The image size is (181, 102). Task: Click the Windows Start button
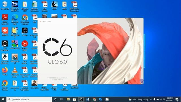tap(3, 99)
